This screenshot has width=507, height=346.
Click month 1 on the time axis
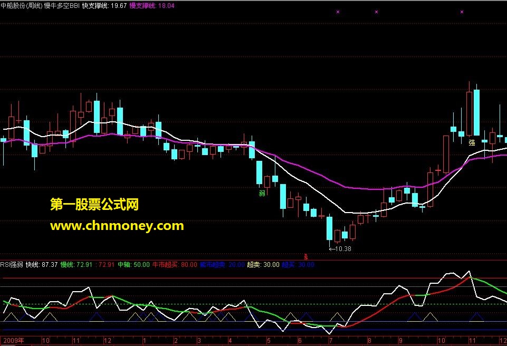pos(145,341)
